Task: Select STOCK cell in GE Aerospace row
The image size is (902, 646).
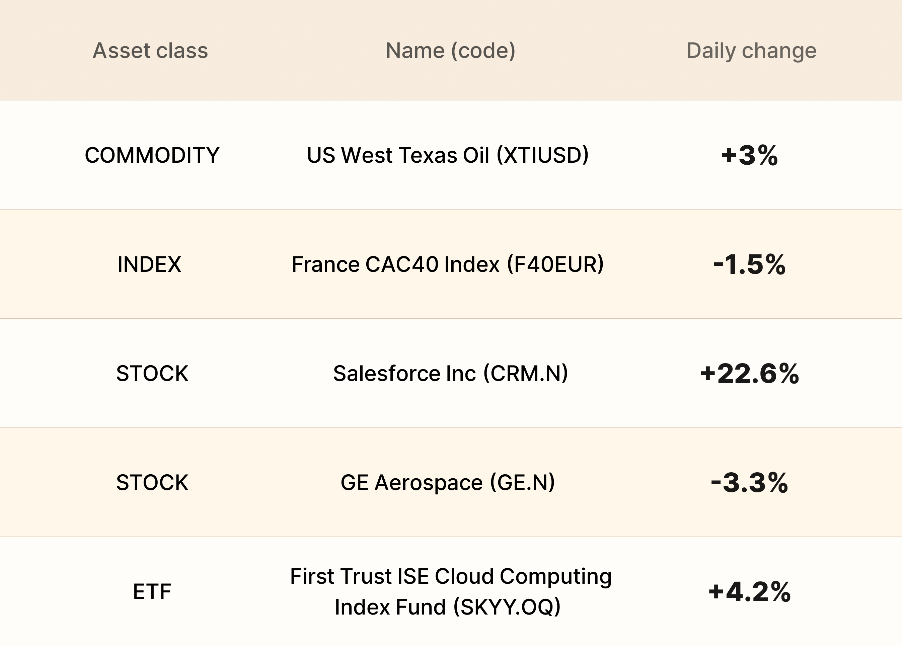Action: point(152,483)
